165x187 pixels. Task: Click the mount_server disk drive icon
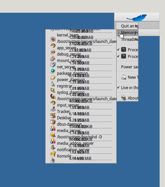click(53, 65)
